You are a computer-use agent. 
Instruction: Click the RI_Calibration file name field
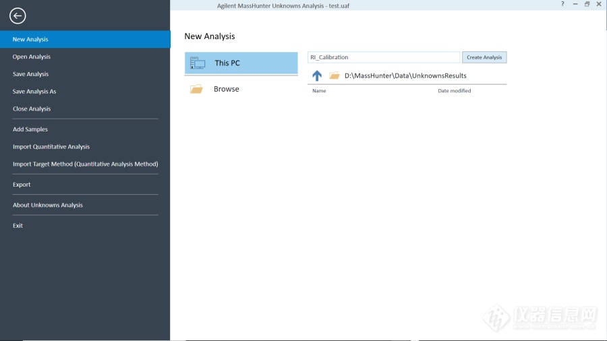coord(384,57)
